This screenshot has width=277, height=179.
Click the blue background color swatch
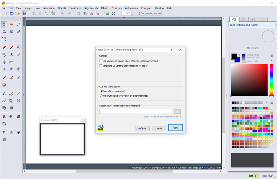(x=238, y=60)
